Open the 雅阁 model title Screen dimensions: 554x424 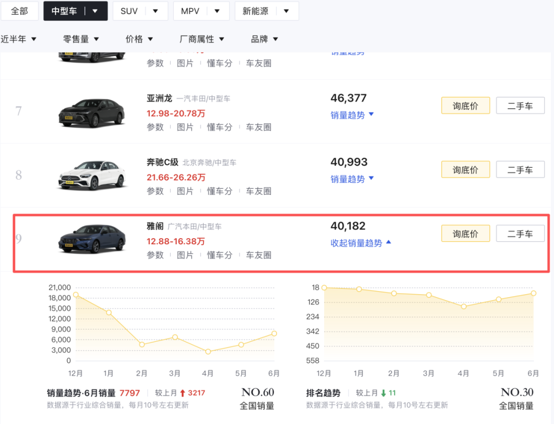click(x=155, y=226)
